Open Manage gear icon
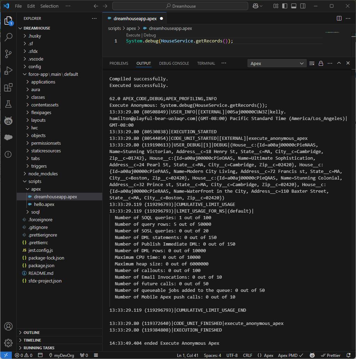The width and height of the screenshot is (356, 359). click(8, 343)
